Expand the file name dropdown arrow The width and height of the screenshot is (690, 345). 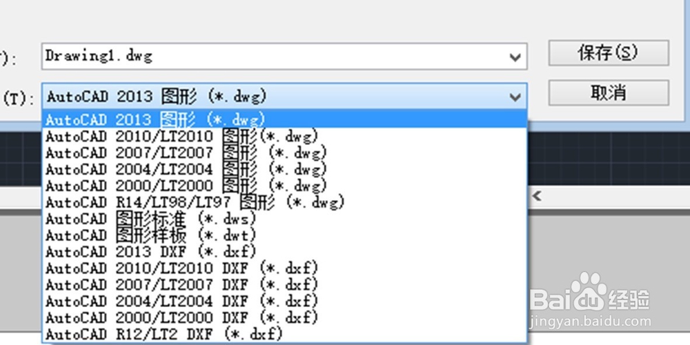[x=515, y=57]
